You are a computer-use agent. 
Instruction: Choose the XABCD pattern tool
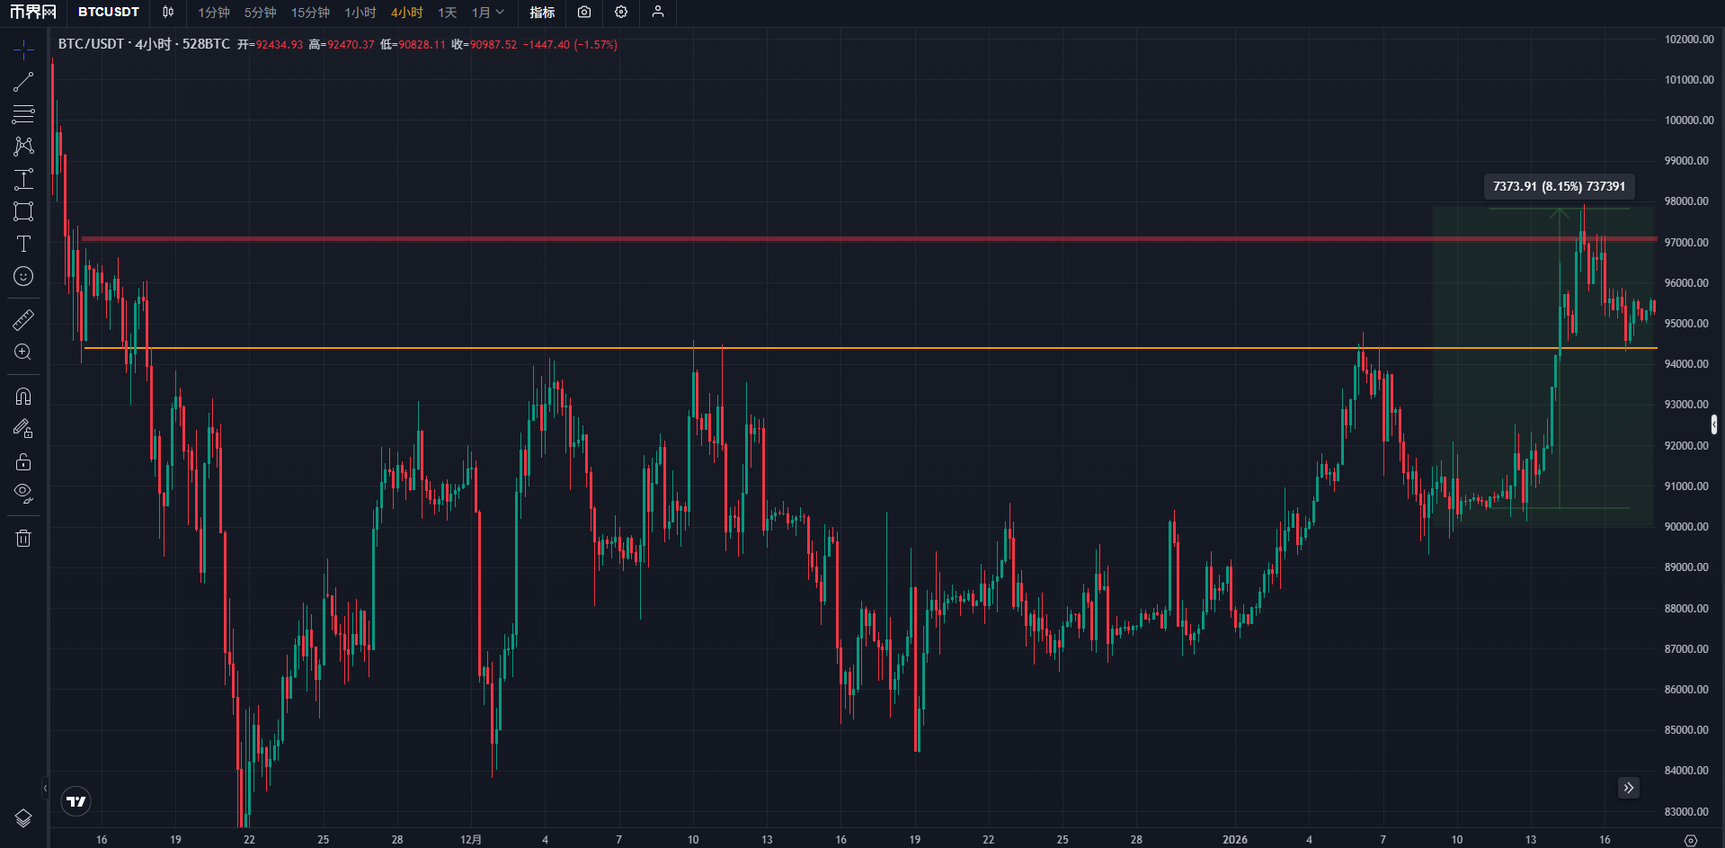(x=23, y=147)
